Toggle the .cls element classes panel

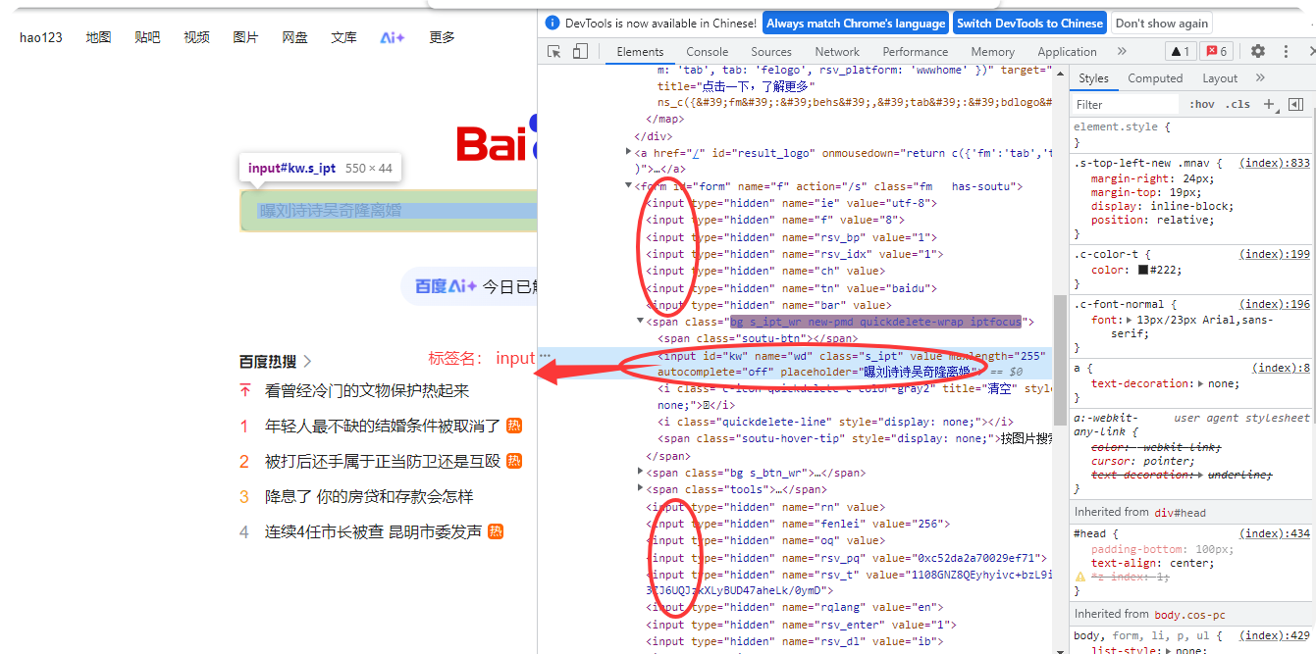[x=1238, y=104]
